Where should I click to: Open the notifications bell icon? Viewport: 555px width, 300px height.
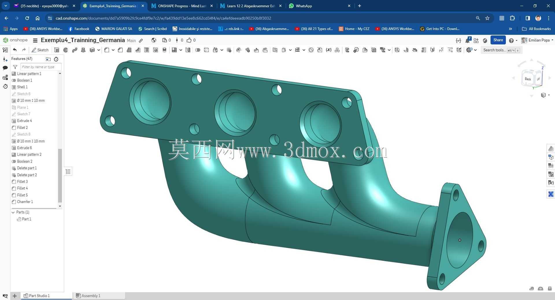(x=467, y=40)
